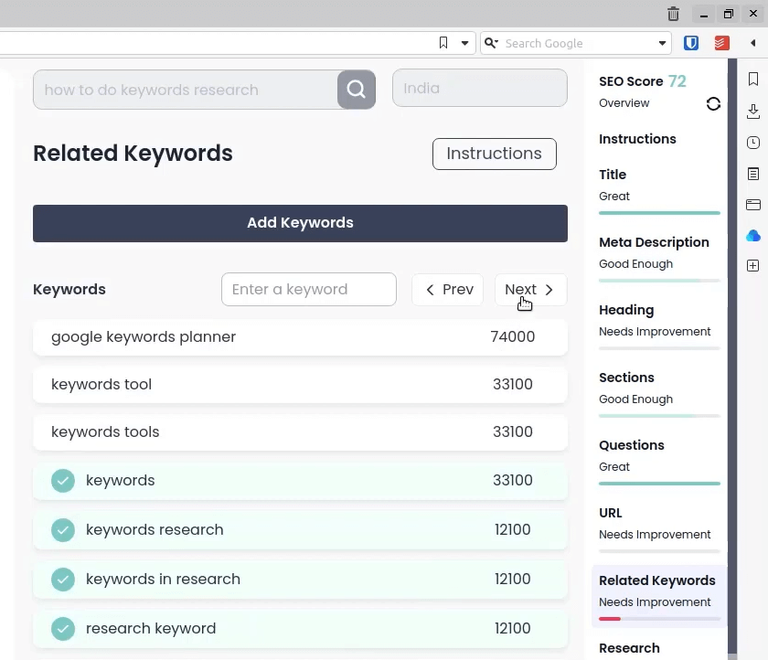Go to the Next keywords page
Viewport: 768px width, 660px height.
pos(530,290)
